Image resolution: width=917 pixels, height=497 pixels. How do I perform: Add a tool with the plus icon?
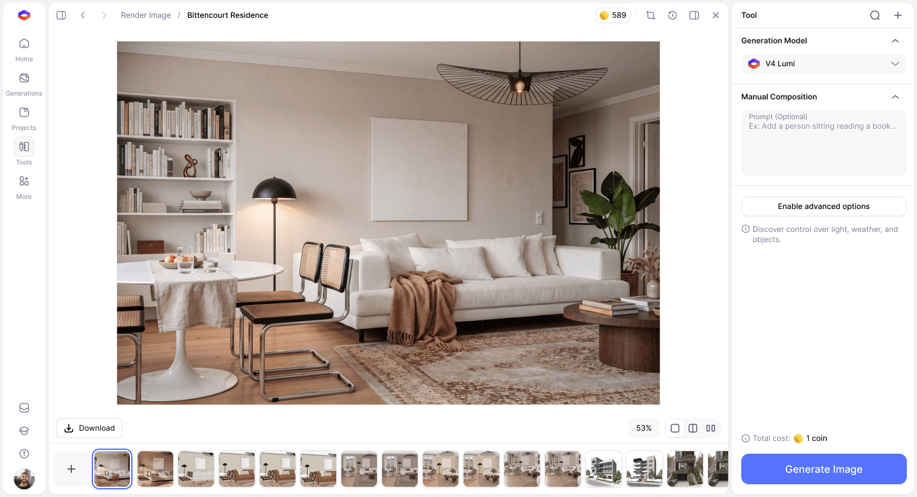click(898, 15)
